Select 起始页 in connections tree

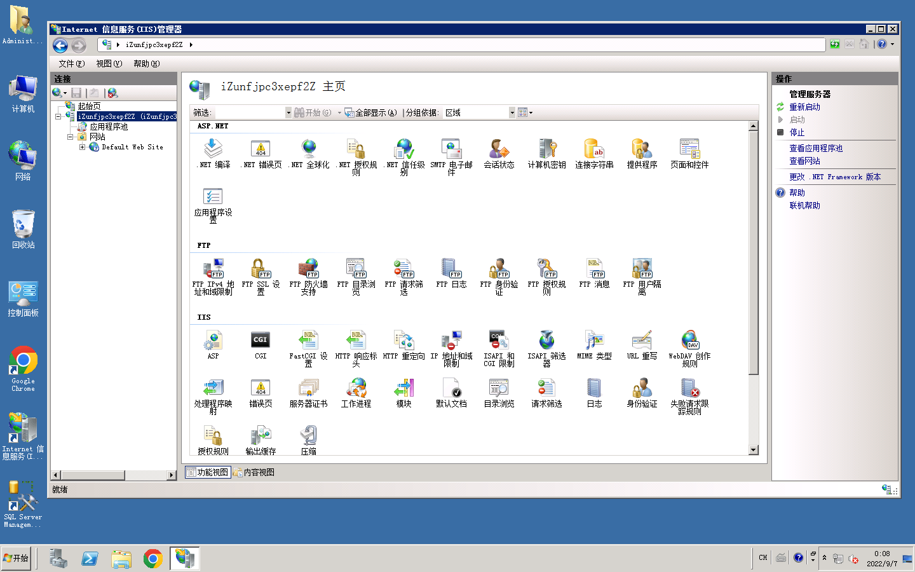tap(89, 106)
